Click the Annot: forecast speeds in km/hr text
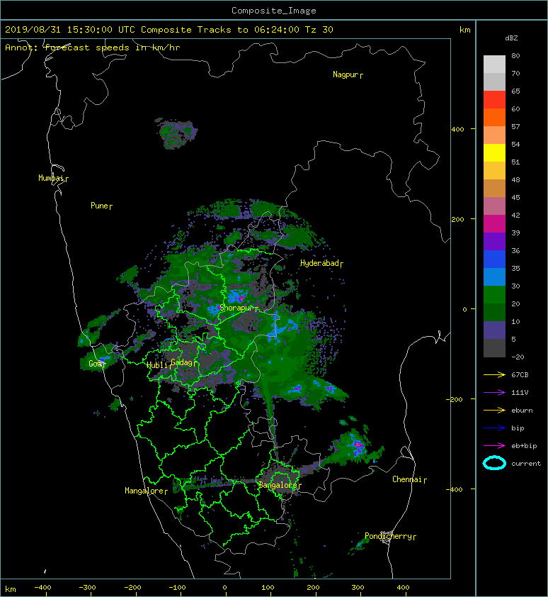Viewport: 548px width, 597px height. pyautogui.click(x=93, y=48)
